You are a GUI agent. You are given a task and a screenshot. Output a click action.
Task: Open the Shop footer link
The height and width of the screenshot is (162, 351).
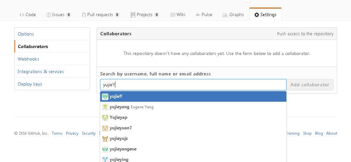pos(307,133)
